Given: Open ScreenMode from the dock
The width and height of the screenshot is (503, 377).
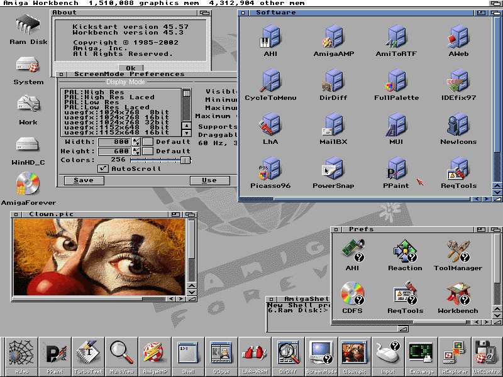Looking at the screenshot, I should (x=322, y=356).
